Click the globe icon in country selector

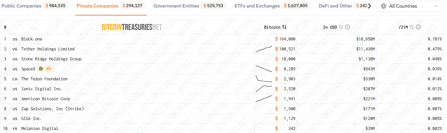(384, 6)
